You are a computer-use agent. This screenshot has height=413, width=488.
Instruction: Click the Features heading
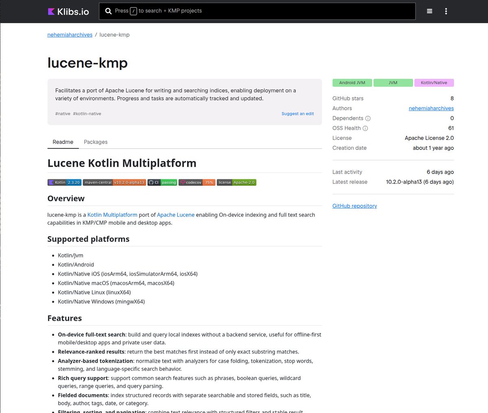click(x=65, y=318)
